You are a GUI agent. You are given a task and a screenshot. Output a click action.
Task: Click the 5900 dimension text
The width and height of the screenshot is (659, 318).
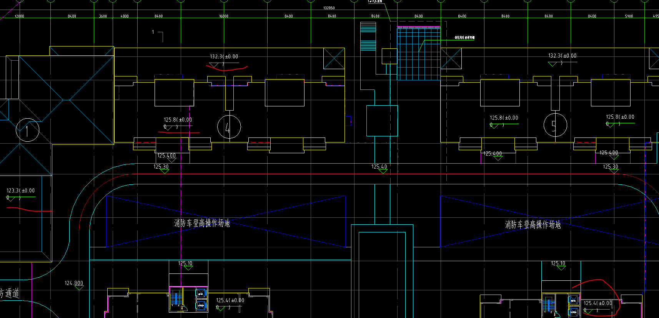point(629,16)
